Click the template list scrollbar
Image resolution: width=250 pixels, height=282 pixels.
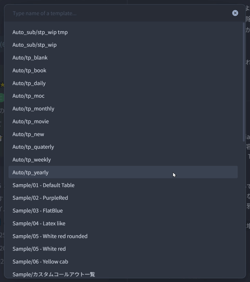click(244, 83)
